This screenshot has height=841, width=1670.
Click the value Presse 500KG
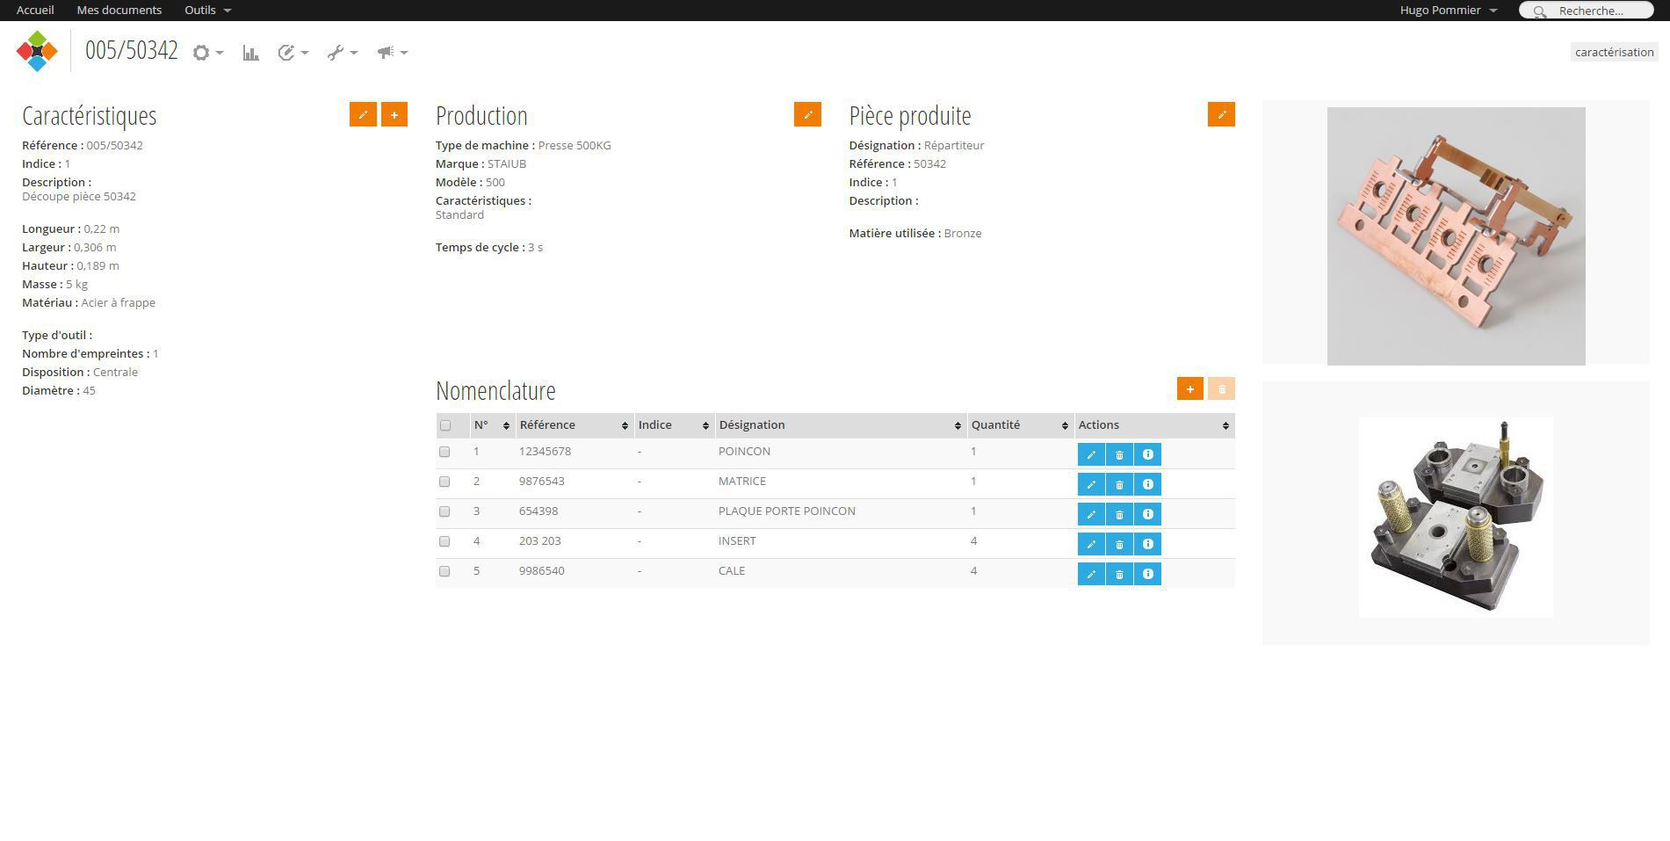click(x=575, y=146)
